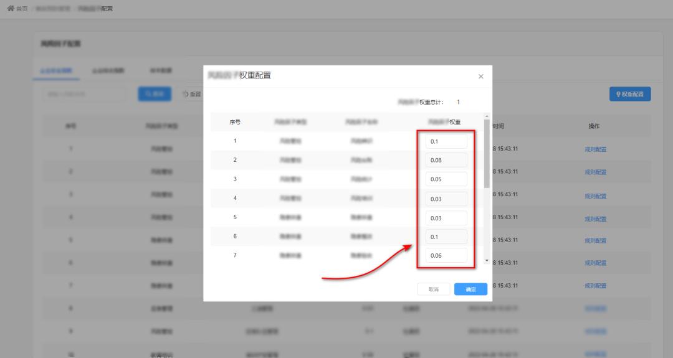Click the 权重总计 label
The image size is (673, 358).
(421, 102)
